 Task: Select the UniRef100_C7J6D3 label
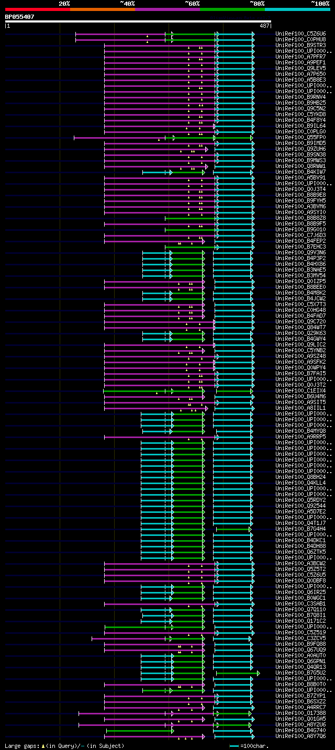pos(300,236)
